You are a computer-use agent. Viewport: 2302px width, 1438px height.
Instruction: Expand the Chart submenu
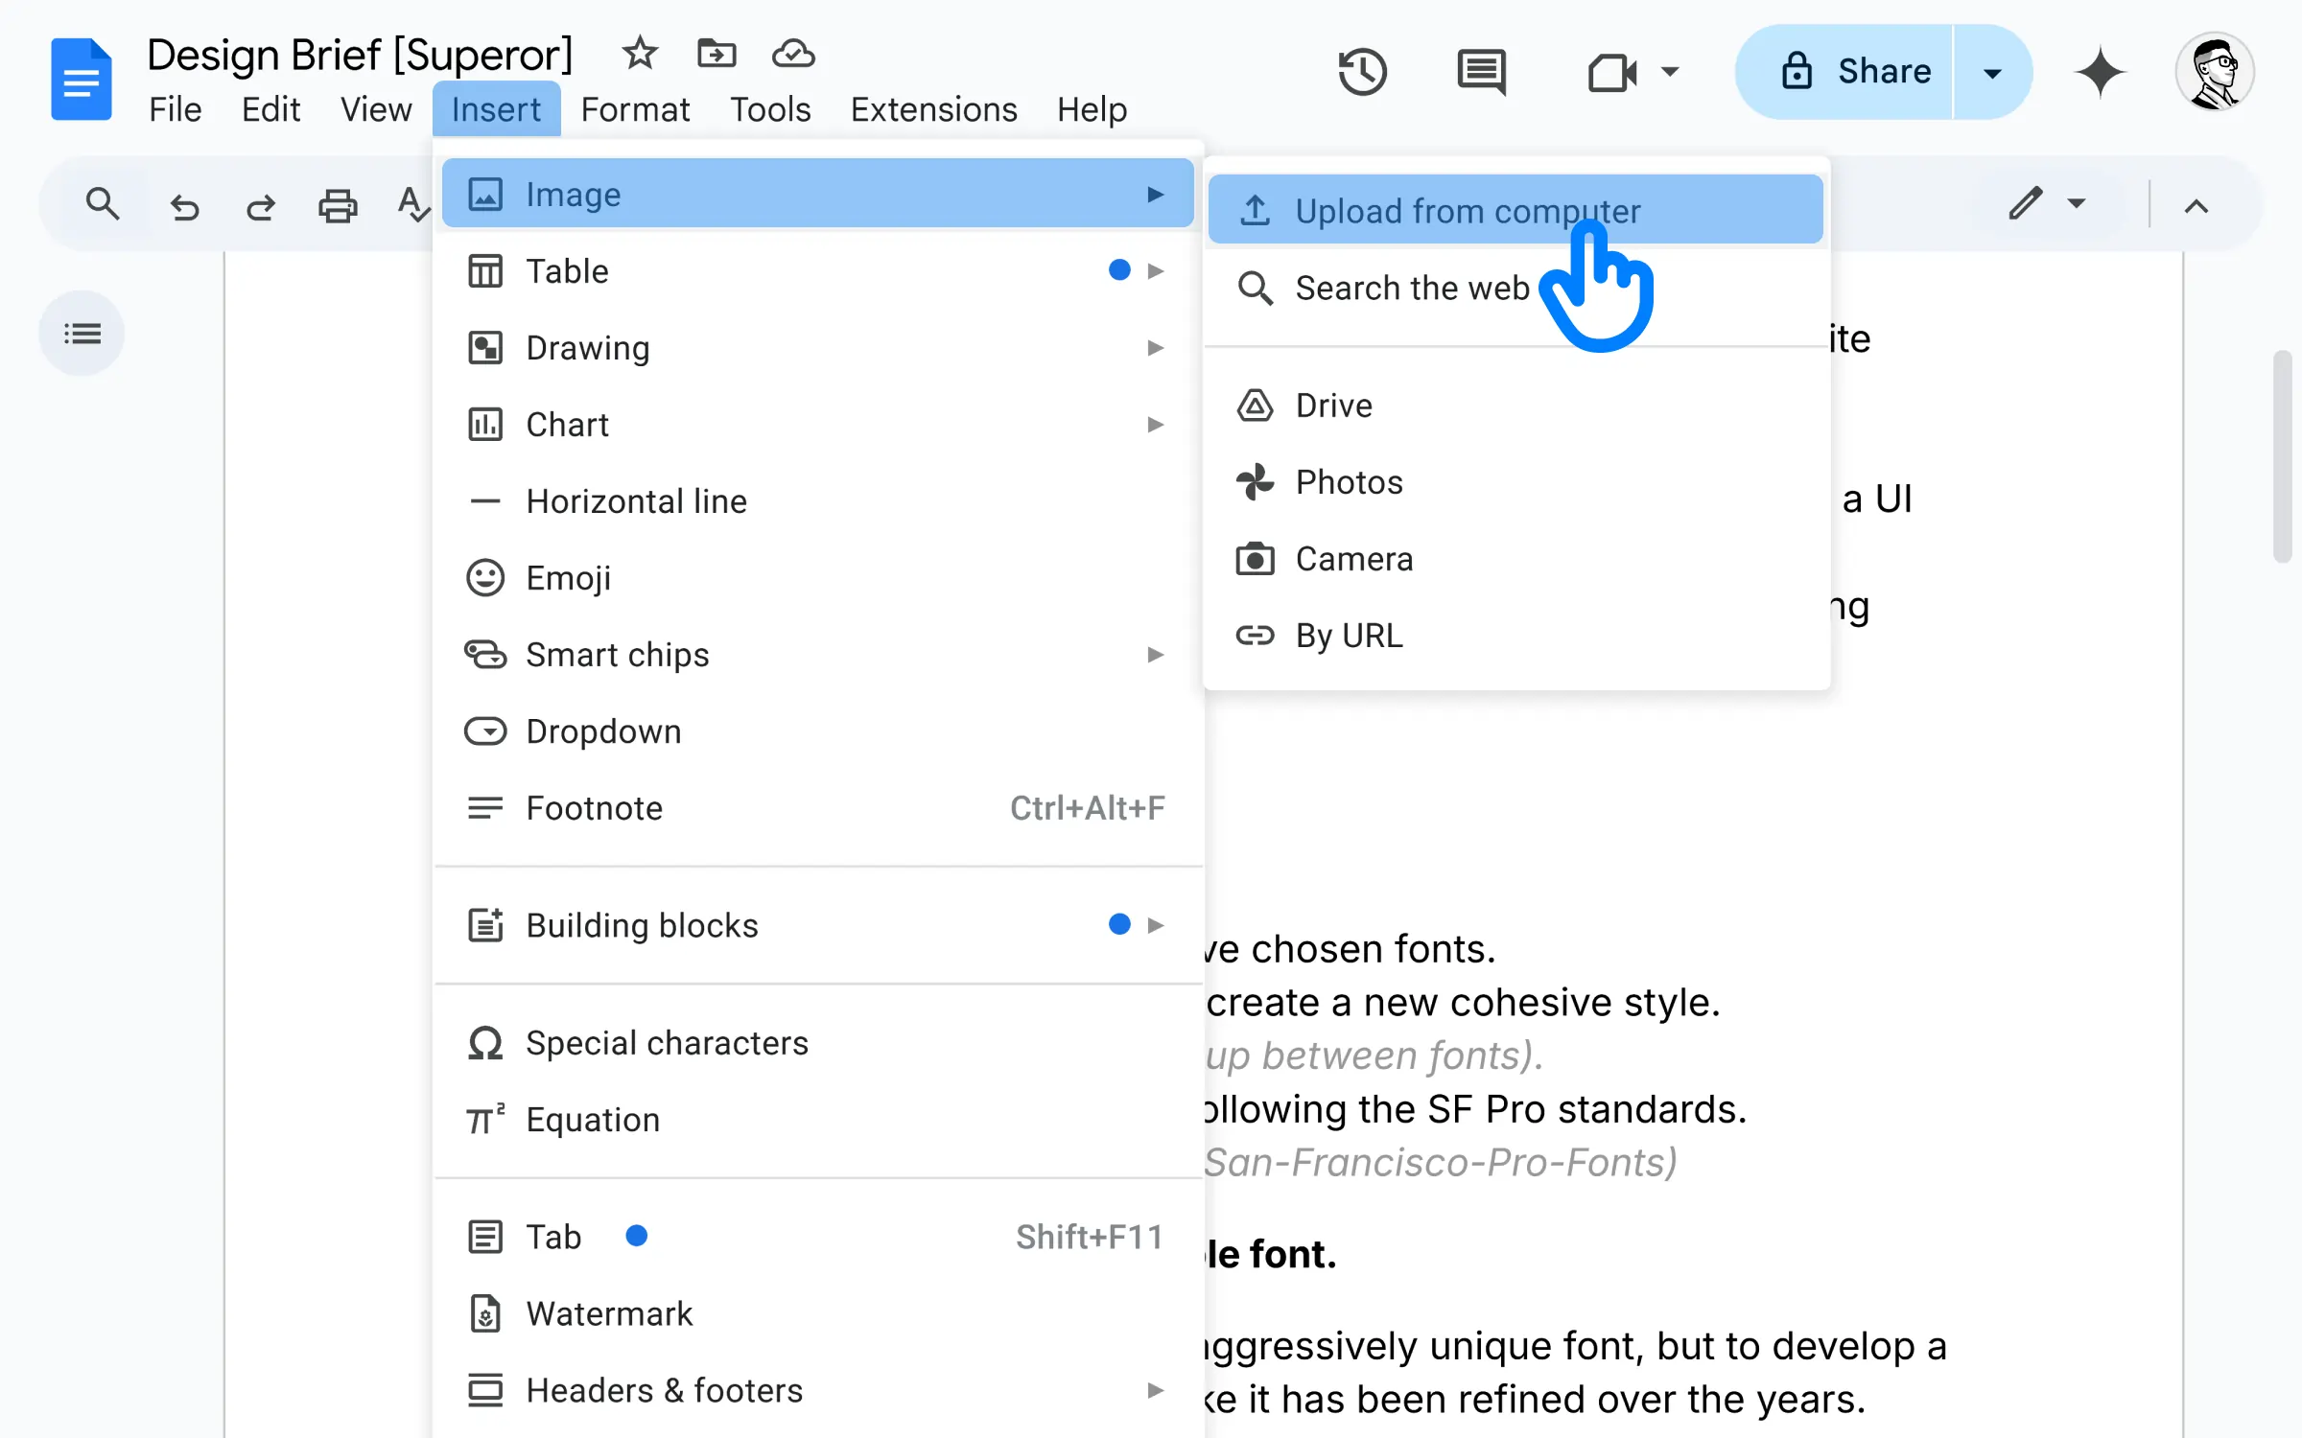point(818,425)
